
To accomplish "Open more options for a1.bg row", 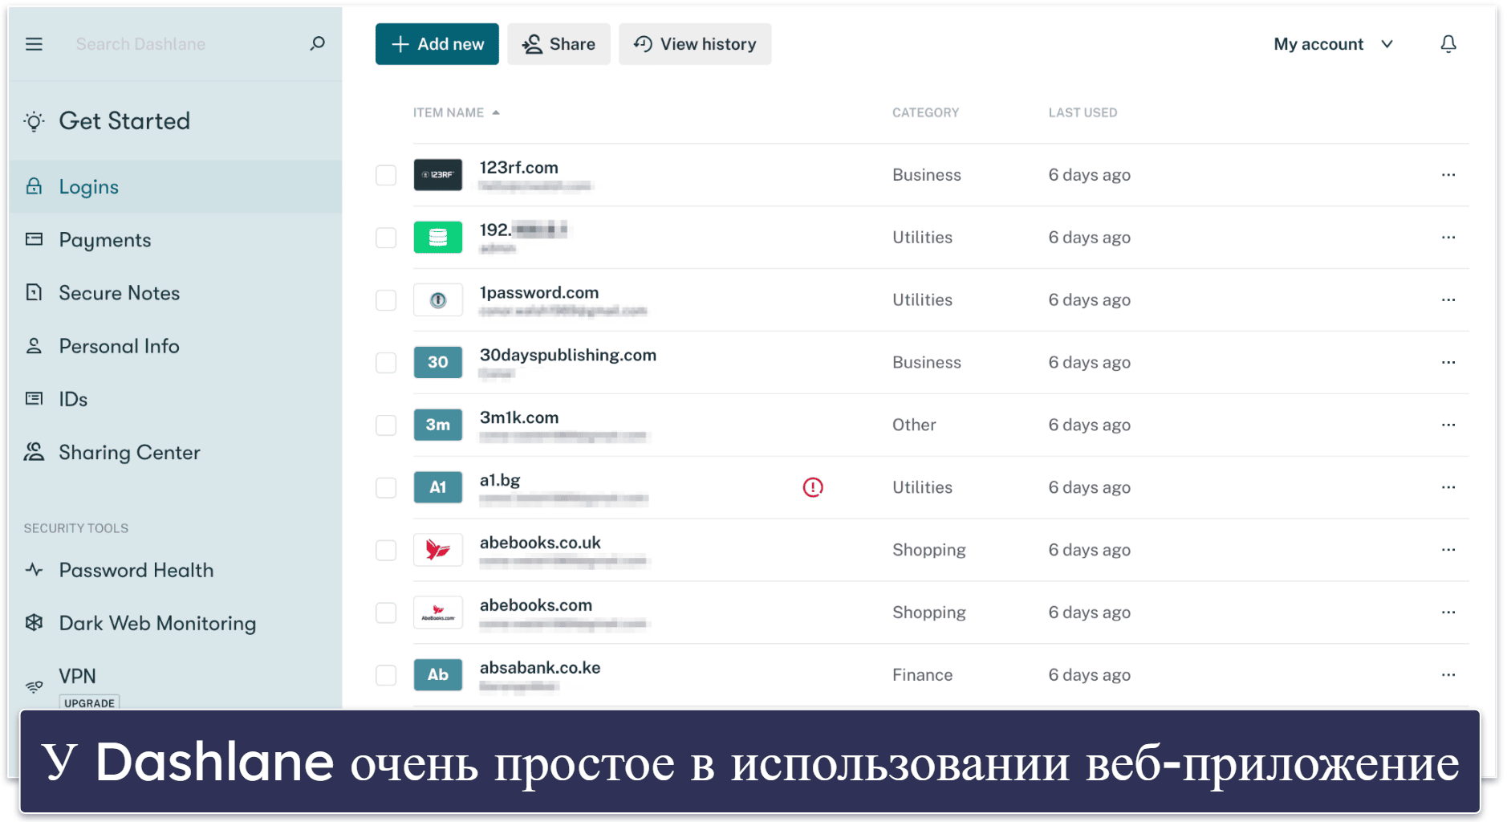I will pyautogui.click(x=1448, y=487).
